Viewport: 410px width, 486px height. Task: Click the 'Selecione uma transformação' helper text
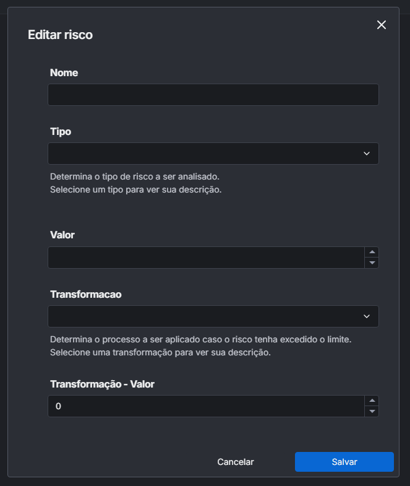pos(160,353)
